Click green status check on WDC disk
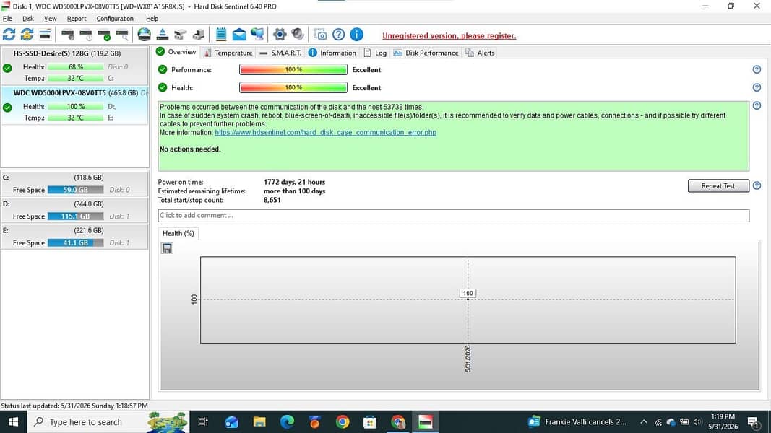771x433 pixels. tap(7, 108)
